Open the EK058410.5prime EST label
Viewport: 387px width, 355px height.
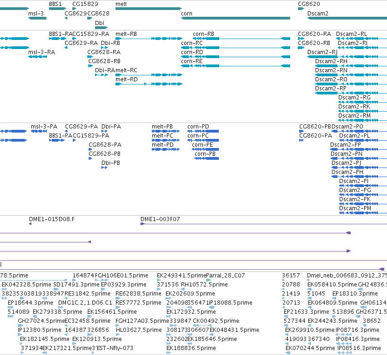click(x=332, y=285)
